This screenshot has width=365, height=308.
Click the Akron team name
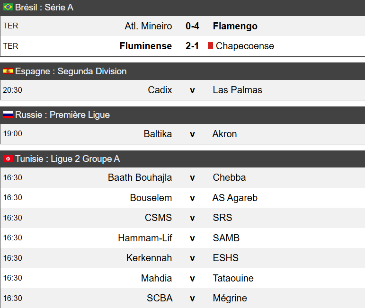tap(225, 134)
